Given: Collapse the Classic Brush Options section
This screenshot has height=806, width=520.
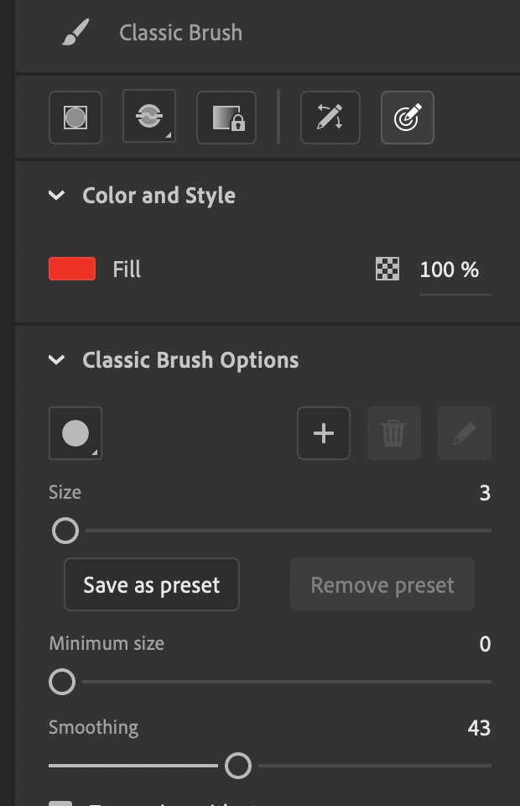Looking at the screenshot, I should pyautogui.click(x=56, y=359).
